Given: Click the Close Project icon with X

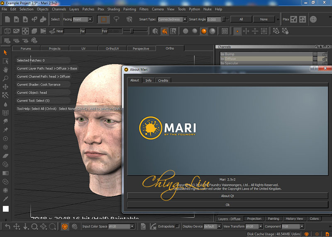Looking at the screenshot, I should coord(16,19).
